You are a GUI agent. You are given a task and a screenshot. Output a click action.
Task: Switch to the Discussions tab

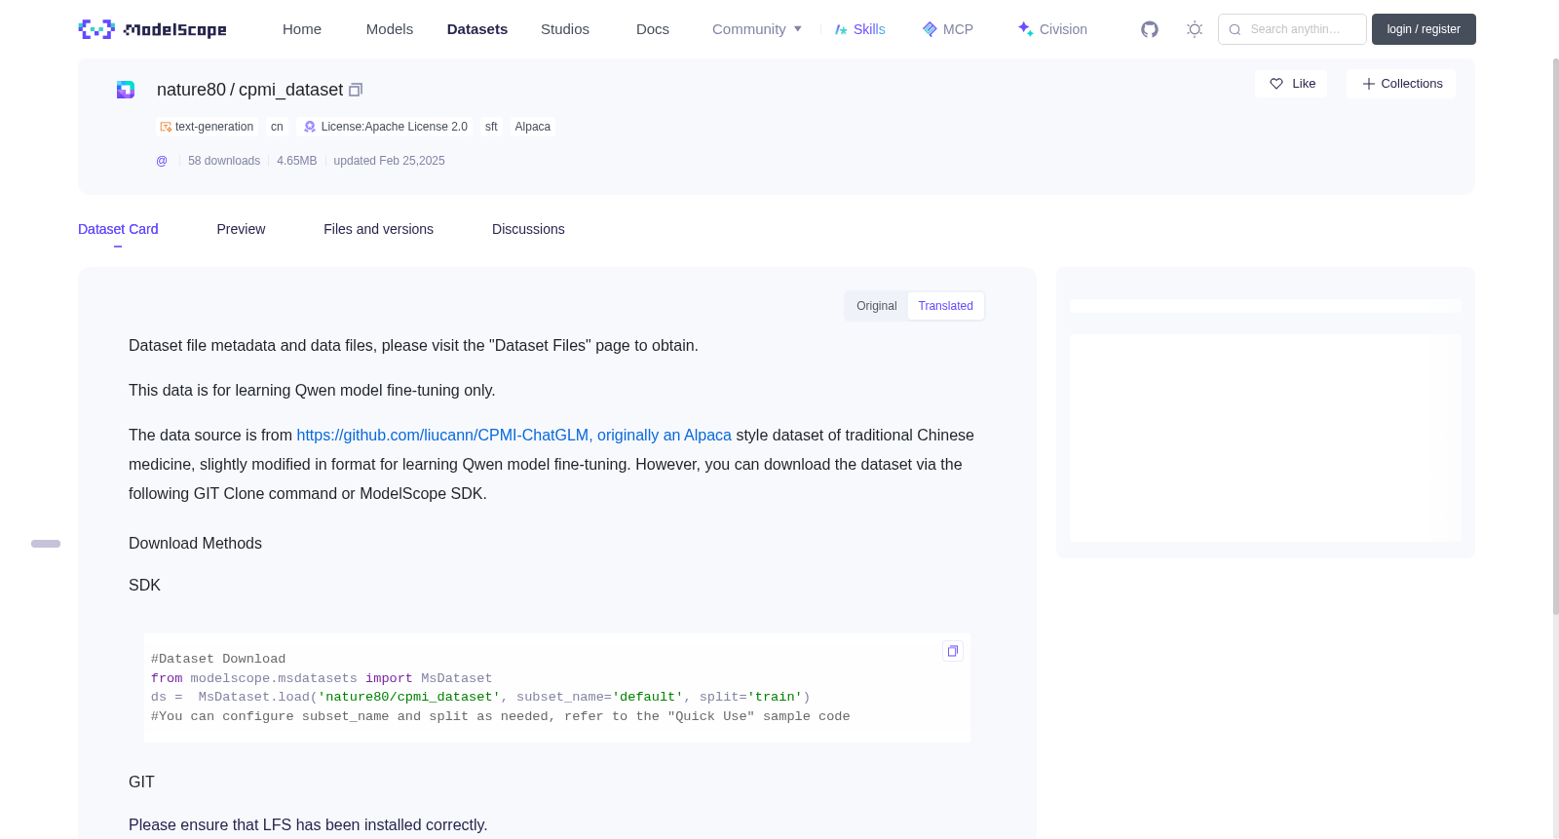(528, 229)
